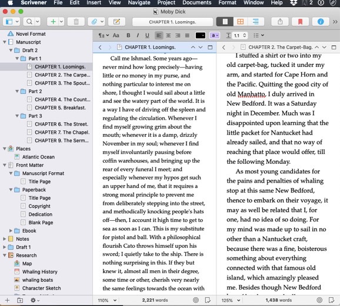Screen dimensions: 340x306
Task: Go back in Chapter 2 editor history
Action: click(224, 47)
